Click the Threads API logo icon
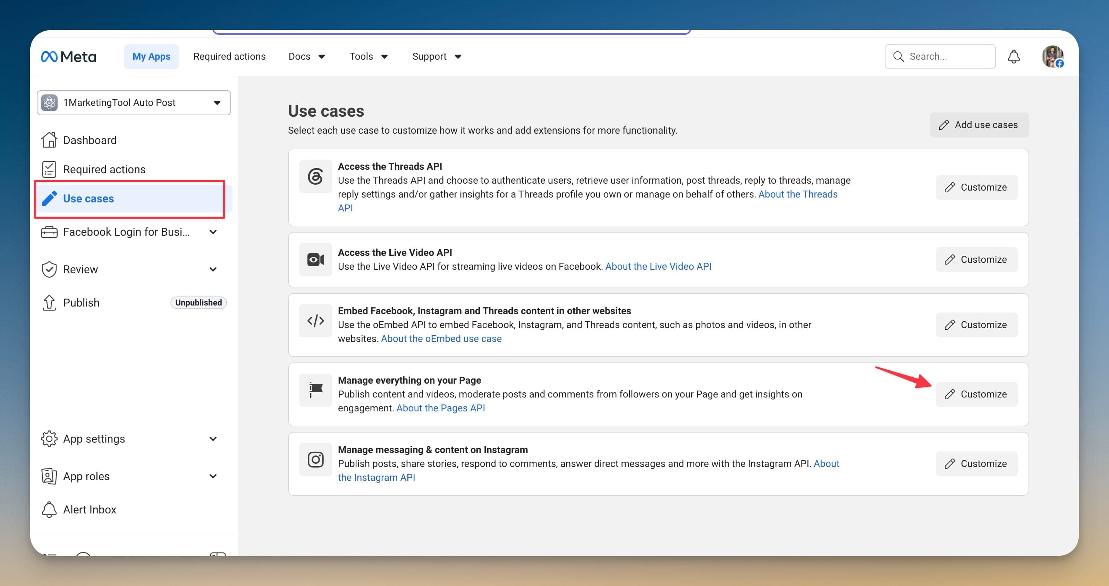Screen dimensions: 1109x586 [315, 177]
